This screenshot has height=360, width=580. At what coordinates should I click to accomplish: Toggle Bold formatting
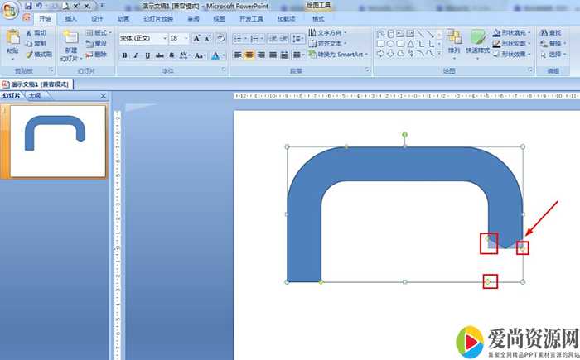[x=124, y=55]
